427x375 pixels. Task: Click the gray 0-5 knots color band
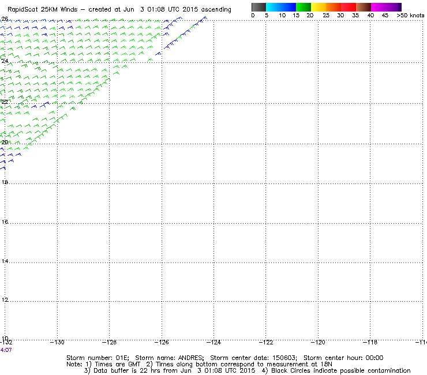click(x=259, y=7)
